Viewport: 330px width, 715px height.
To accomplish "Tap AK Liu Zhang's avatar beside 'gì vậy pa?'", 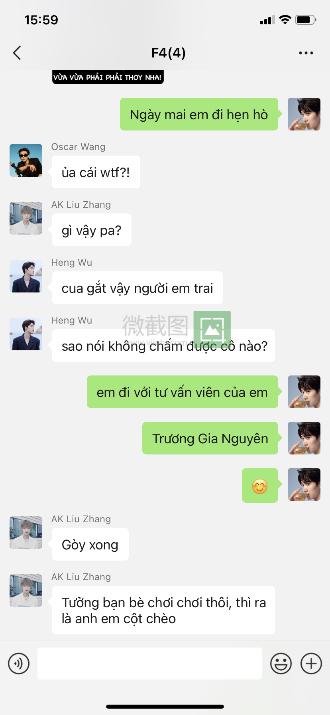I will click(26, 218).
